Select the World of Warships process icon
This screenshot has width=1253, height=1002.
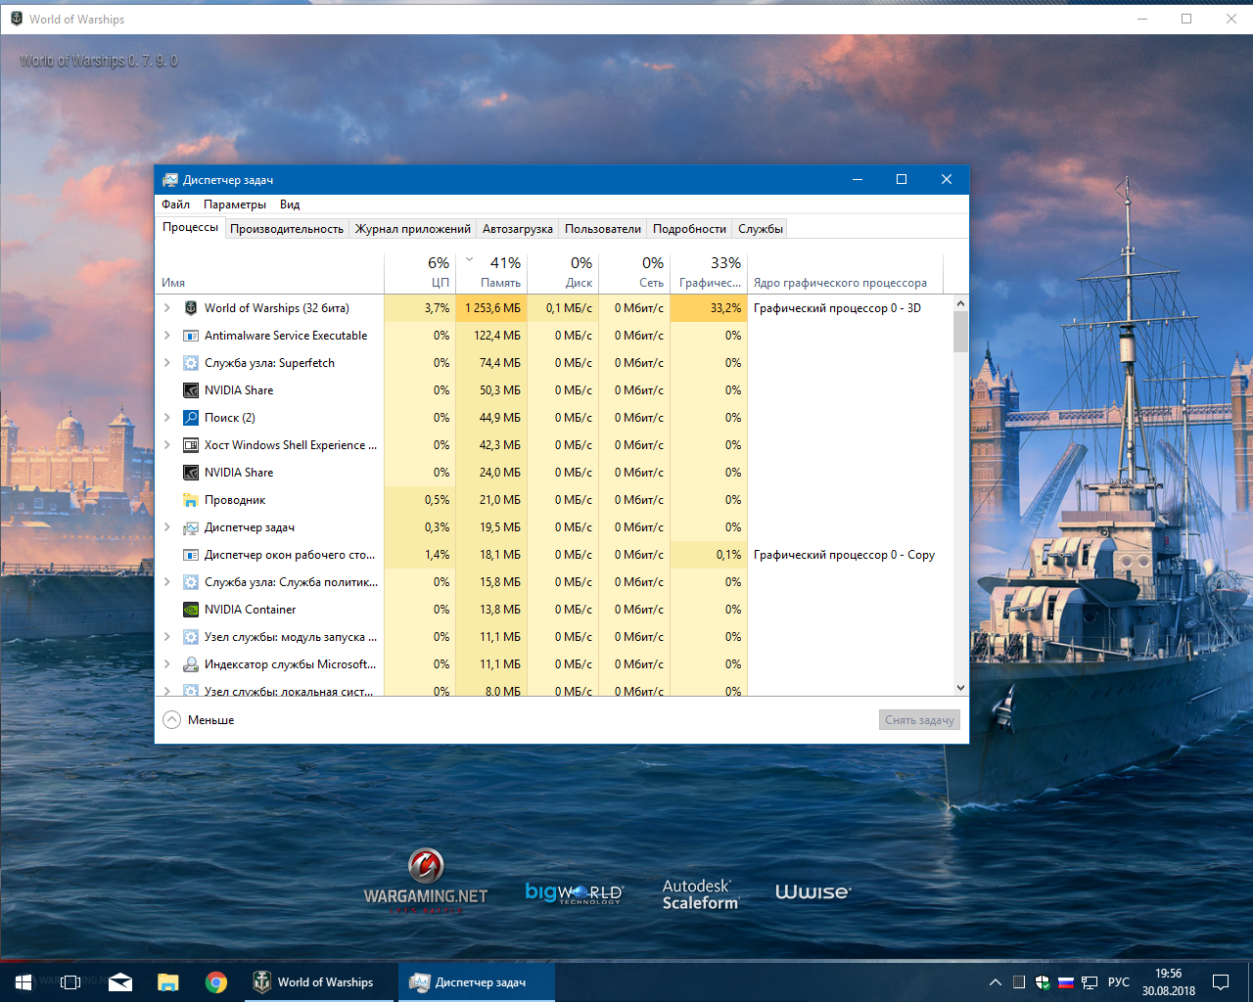[x=191, y=308]
